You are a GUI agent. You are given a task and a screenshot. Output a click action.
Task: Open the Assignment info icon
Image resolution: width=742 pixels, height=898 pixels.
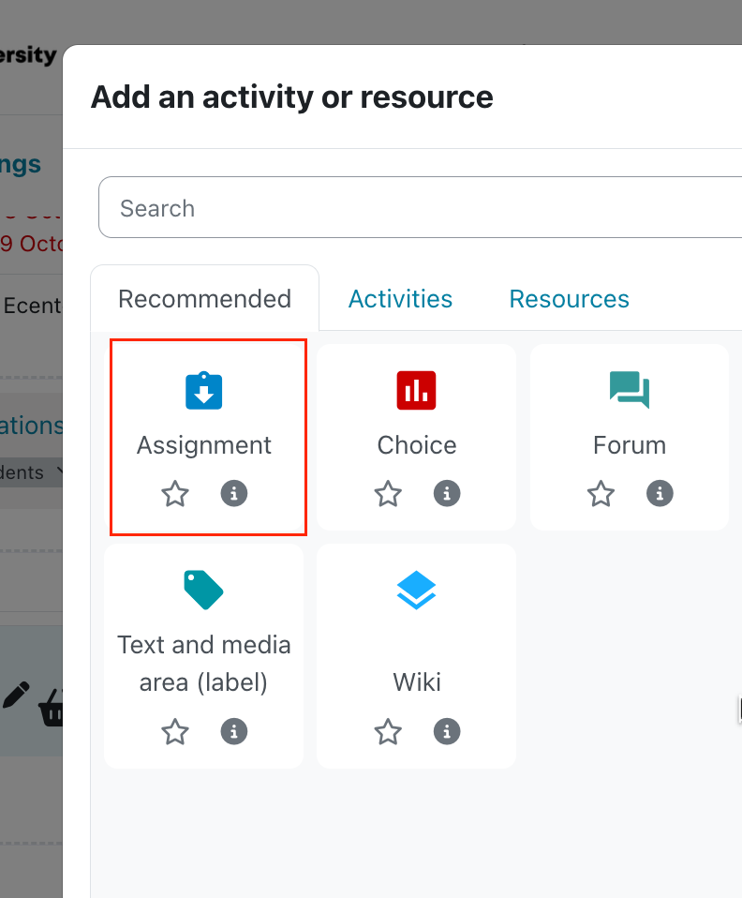[234, 493]
